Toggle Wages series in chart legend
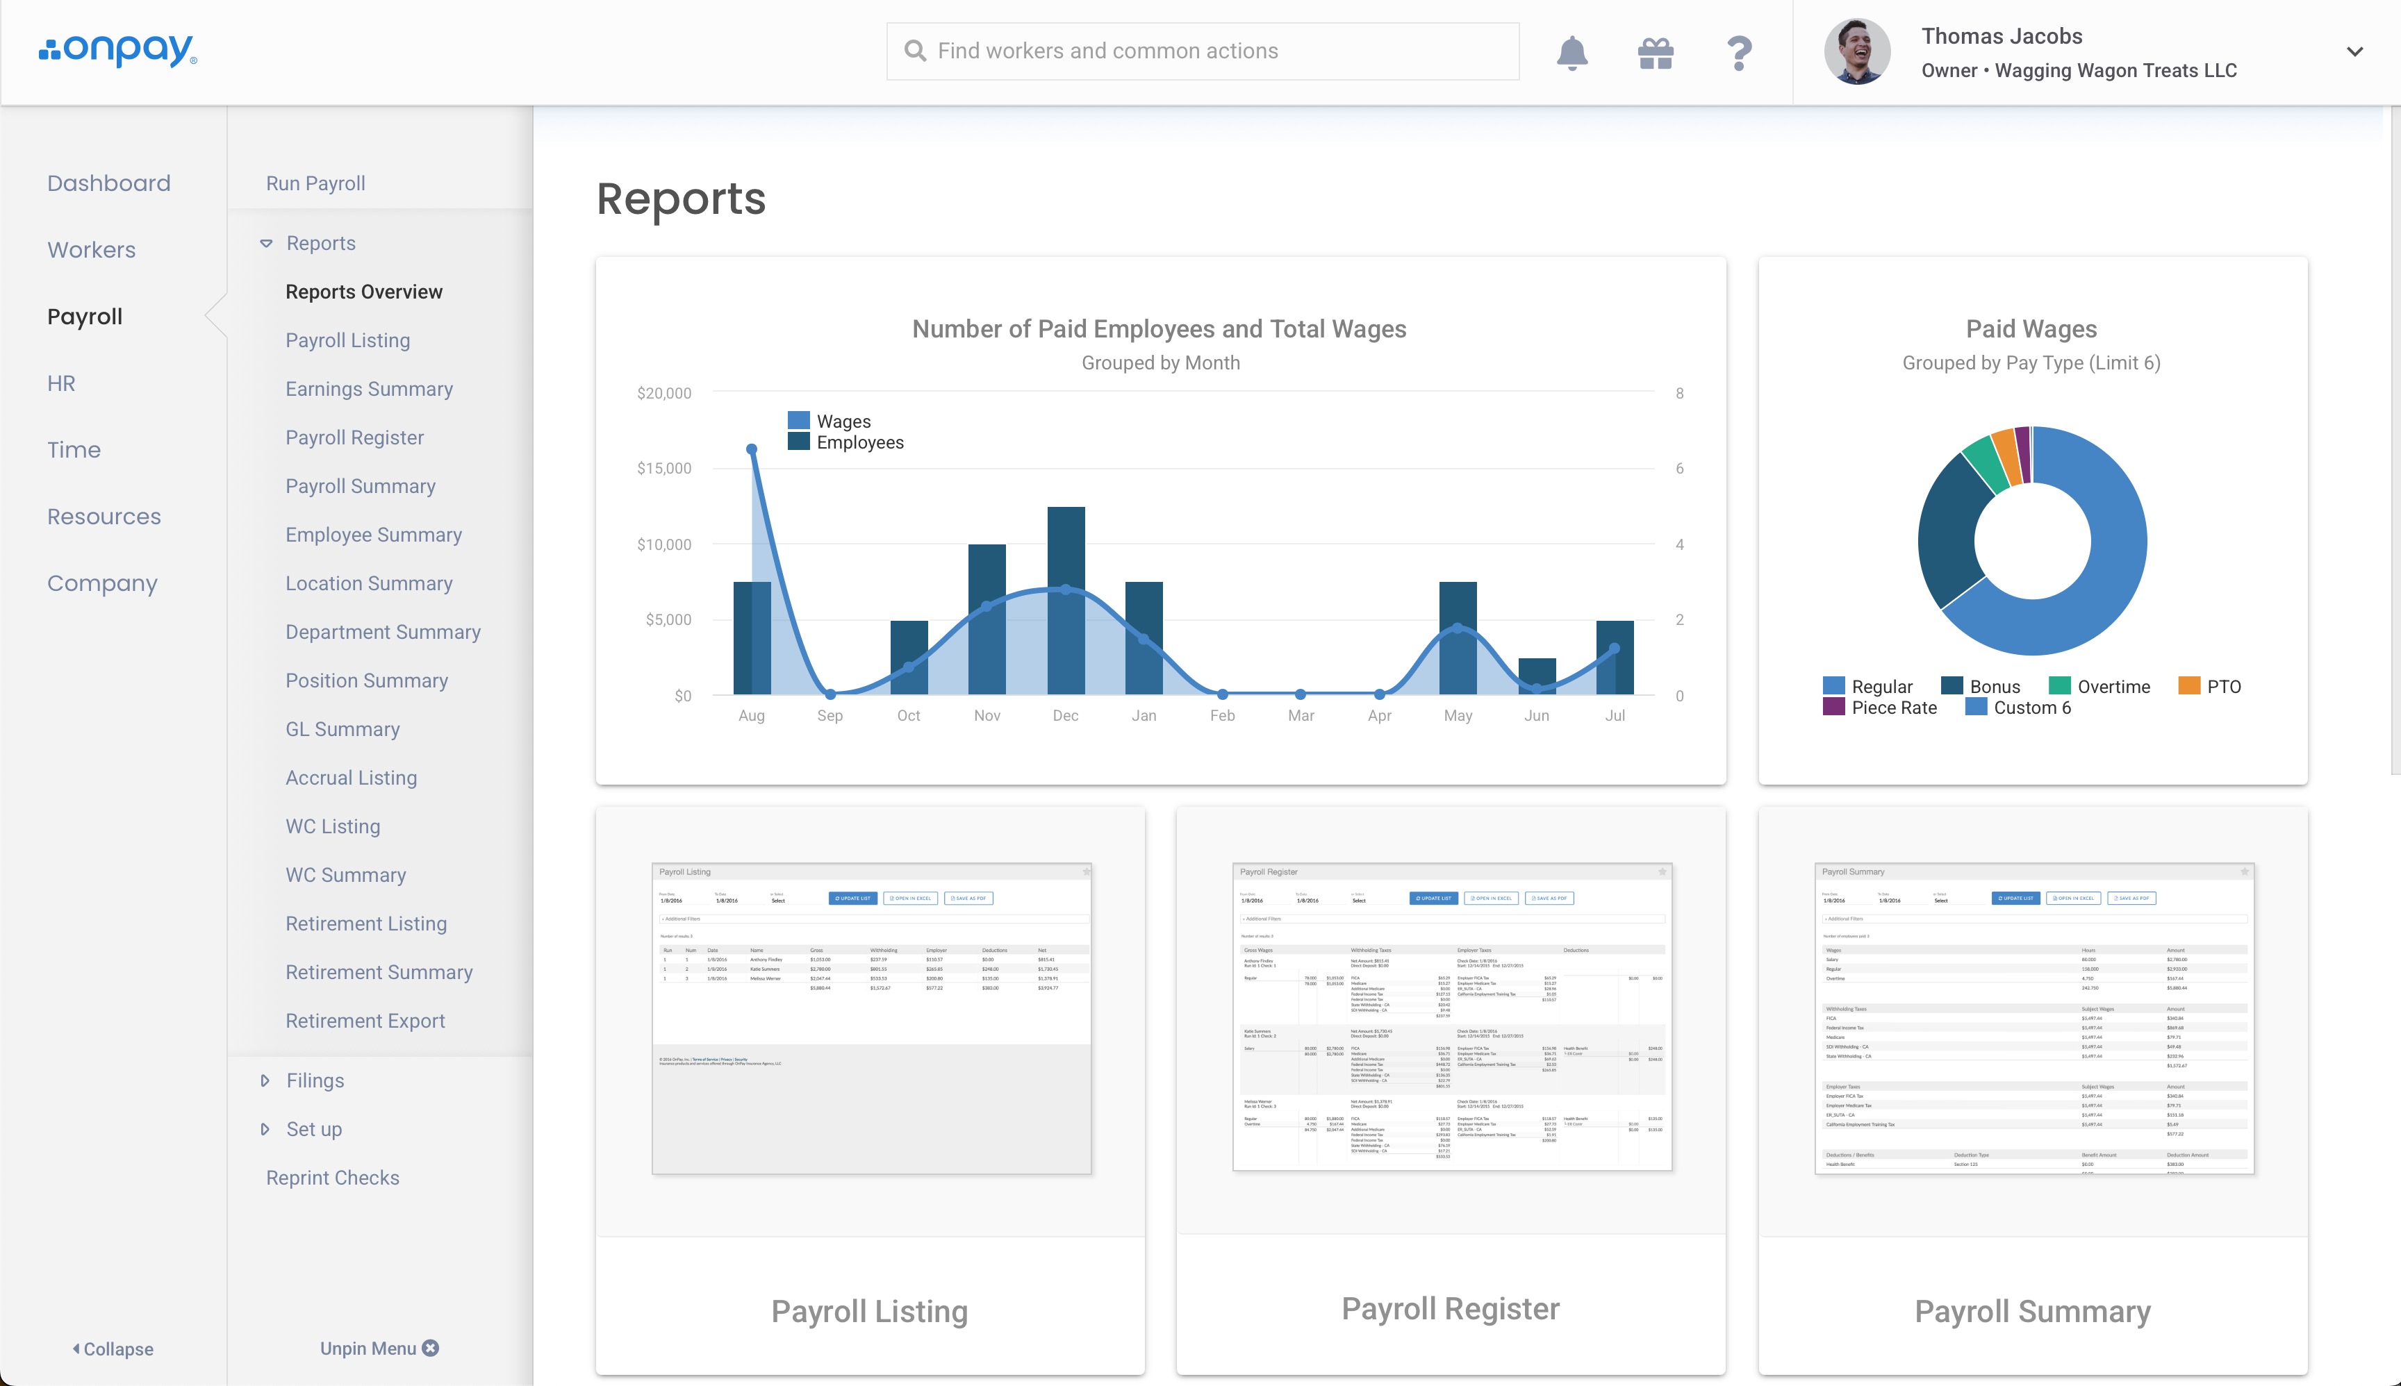Viewport: 2401px width, 1386px height. click(x=842, y=421)
